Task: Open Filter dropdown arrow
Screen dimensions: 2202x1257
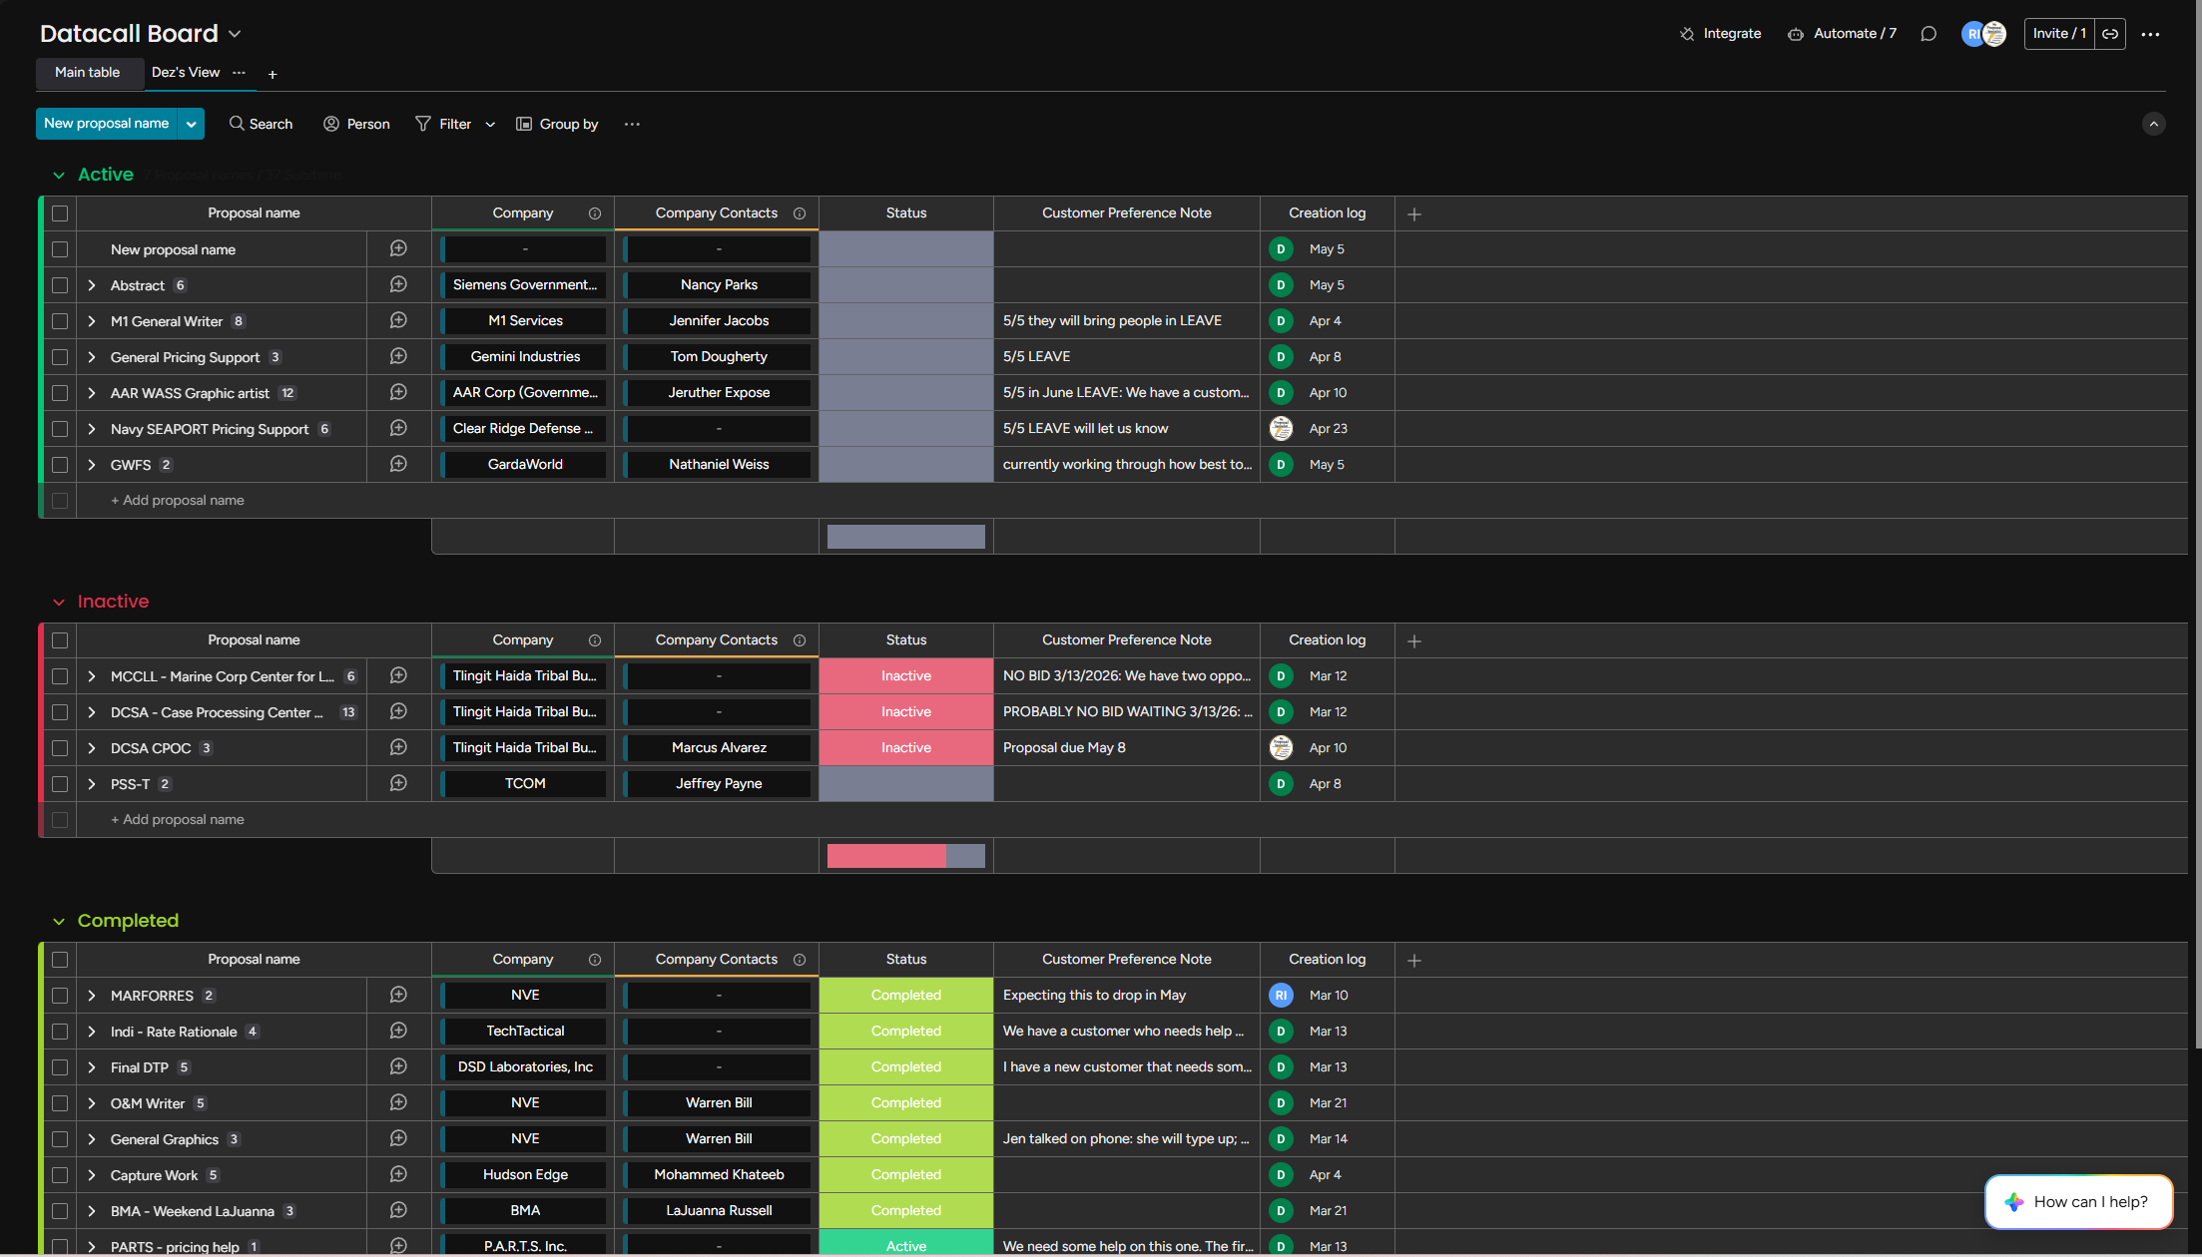Action: pos(490,125)
